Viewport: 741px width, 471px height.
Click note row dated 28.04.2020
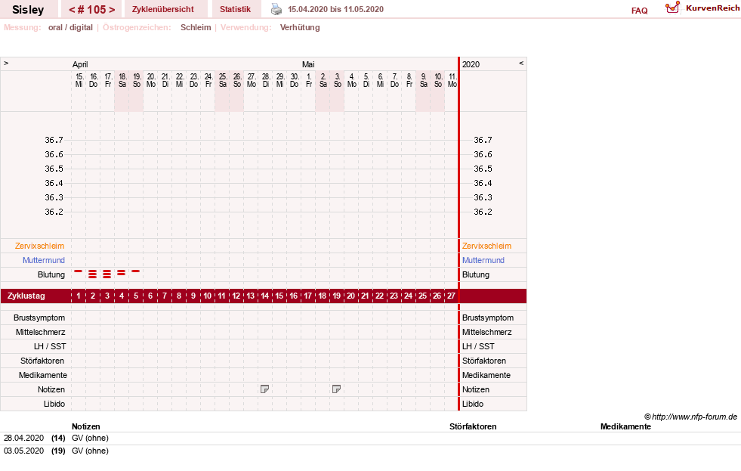(x=370, y=438)
